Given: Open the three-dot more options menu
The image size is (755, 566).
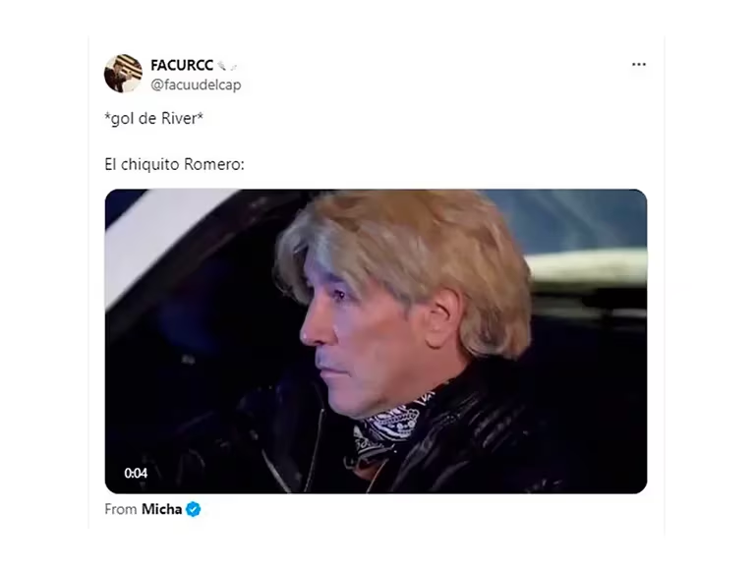Looking at the screenshot, I should pos(638,65).
